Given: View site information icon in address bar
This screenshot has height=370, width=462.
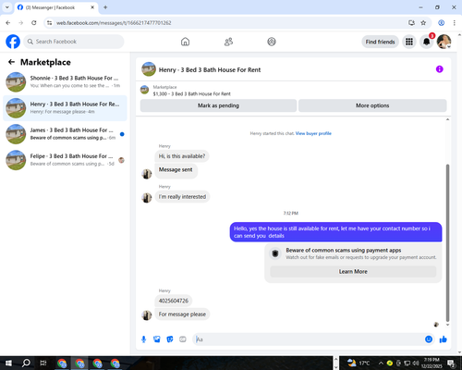Looking at the screenshot, I should tap(49, 23).
